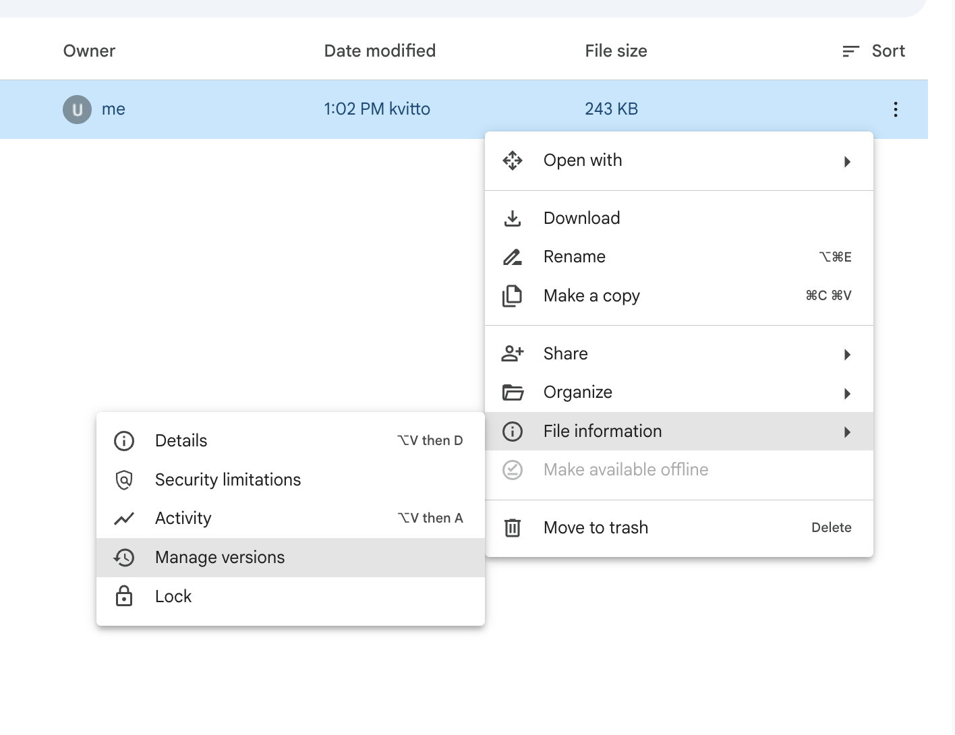Click the Move to trash bin icon

coord(513,528)
